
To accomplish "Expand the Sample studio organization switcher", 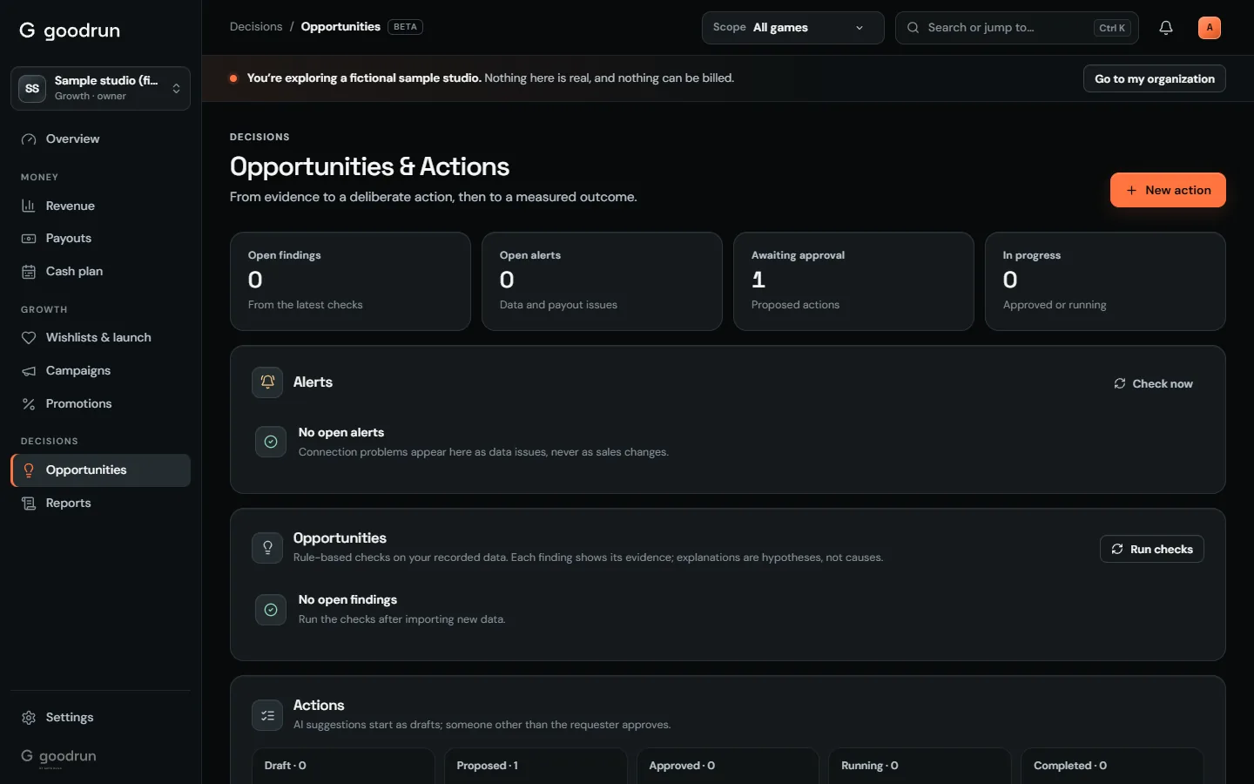I will click(100, 88).
